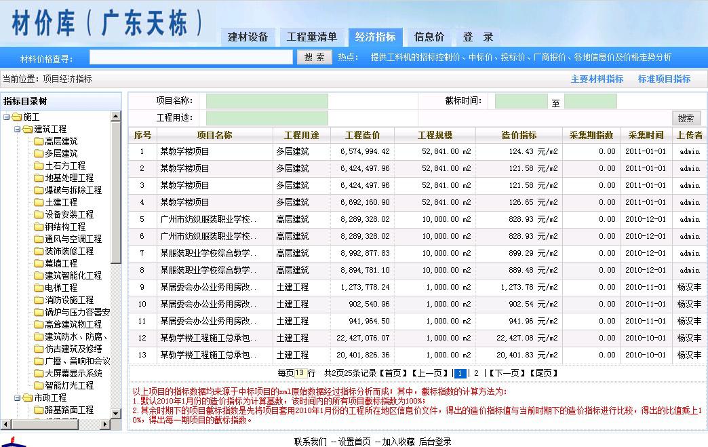The width and height of the screenshot is (708, 447).
Task: Go to 下一页 in pagination
Action: click(x=508, y=373)
